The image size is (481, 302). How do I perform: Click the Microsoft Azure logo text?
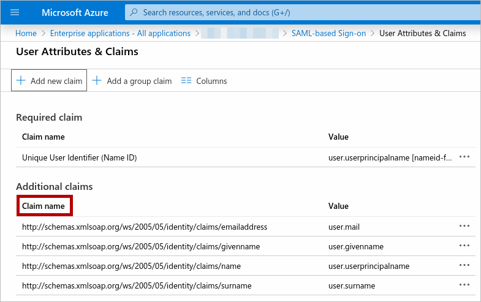(x=75, y=12)
